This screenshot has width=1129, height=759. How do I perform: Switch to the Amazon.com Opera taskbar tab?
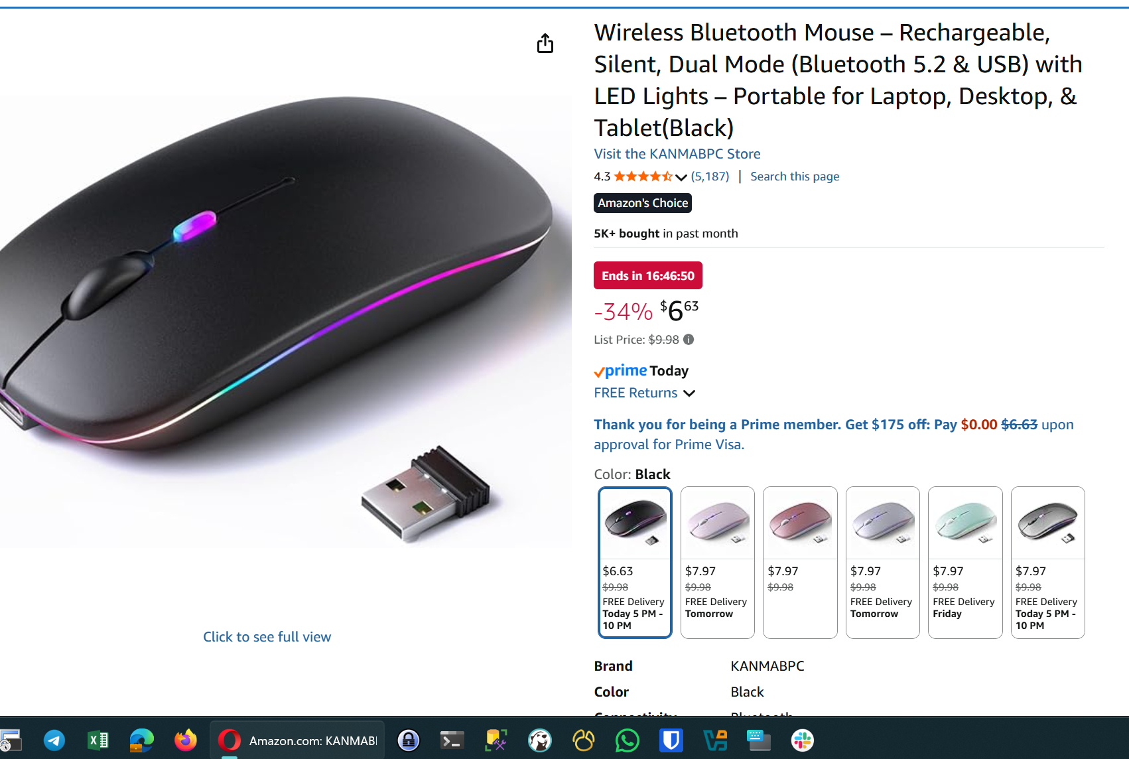pos(298,740)
